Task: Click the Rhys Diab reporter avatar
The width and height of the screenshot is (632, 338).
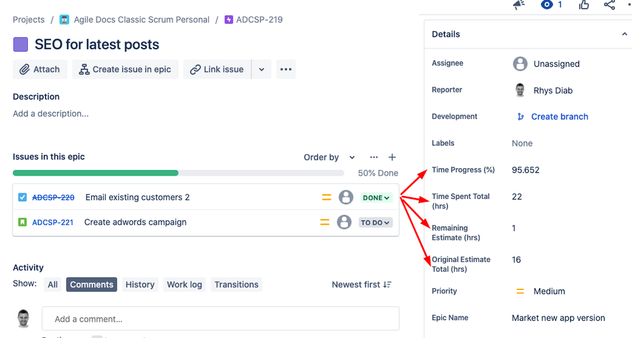Action: (520, 90)
